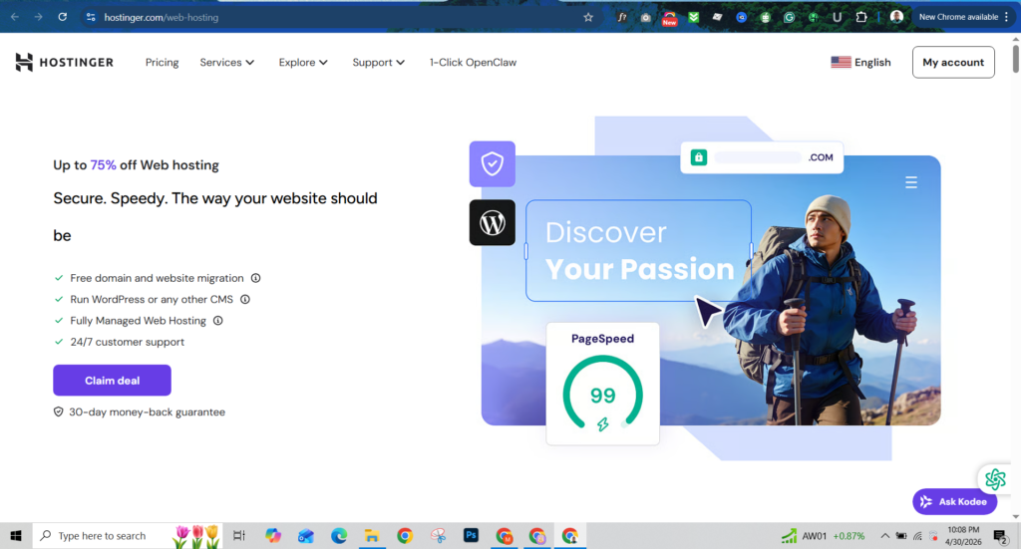The width and height of the screenshot is (1021, 549).
Task: Expand the Services dropdown menu
Action: click(x=226, y=63)
